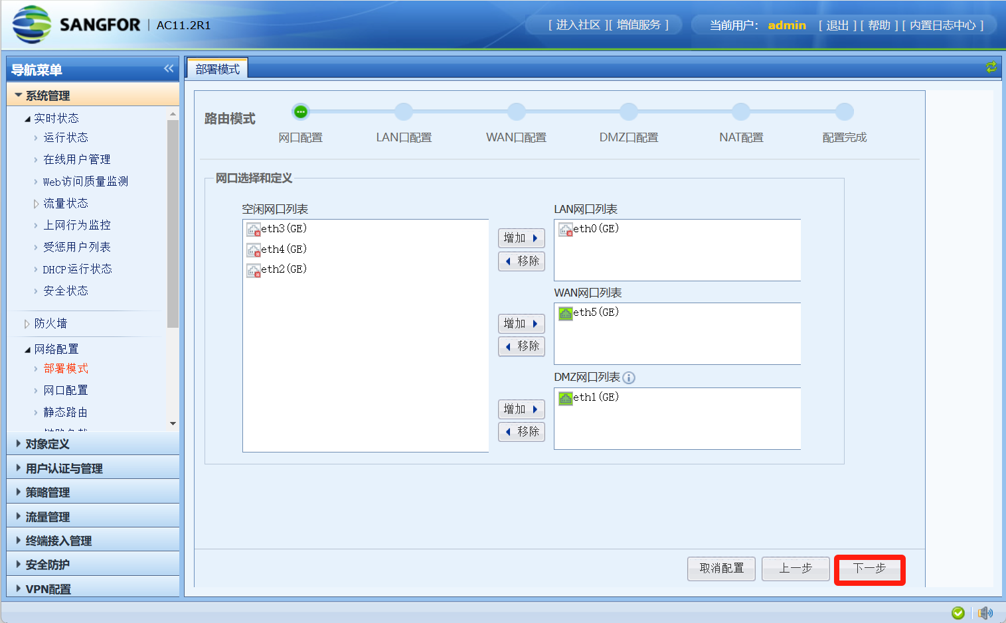The width and height of the screenshot is (1006, 623).
Task: Collapse the 网络配置 tree node
Action: point(27,350)
